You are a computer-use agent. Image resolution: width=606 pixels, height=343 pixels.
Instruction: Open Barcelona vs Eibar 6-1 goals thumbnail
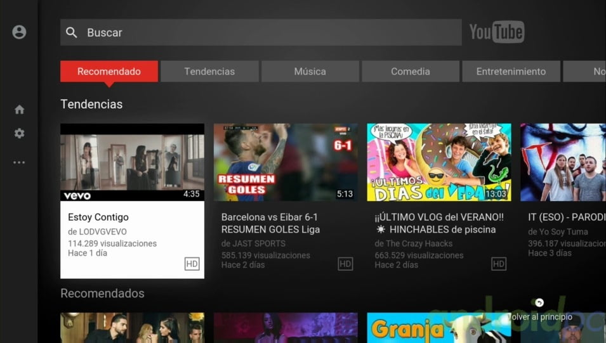click(x=286, y=162)
